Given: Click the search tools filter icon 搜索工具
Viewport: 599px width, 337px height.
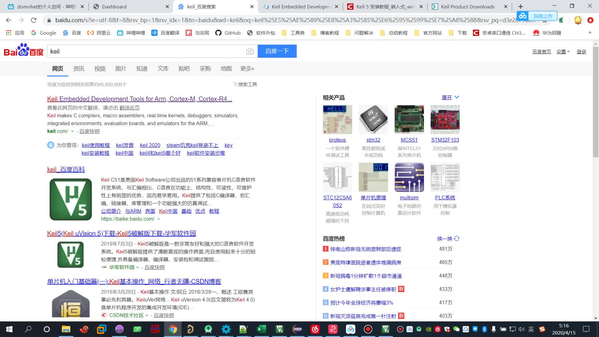Looking at the screenshot, I should (x=245, y=84).
